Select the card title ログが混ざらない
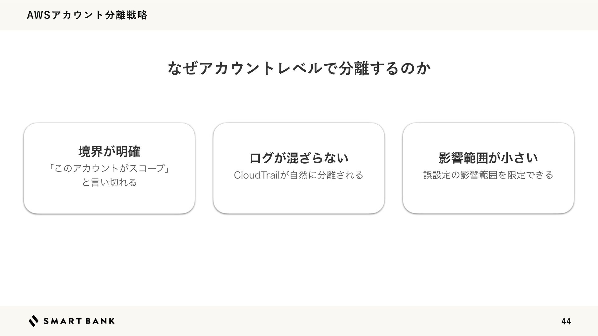 click(x=299, y=158)
